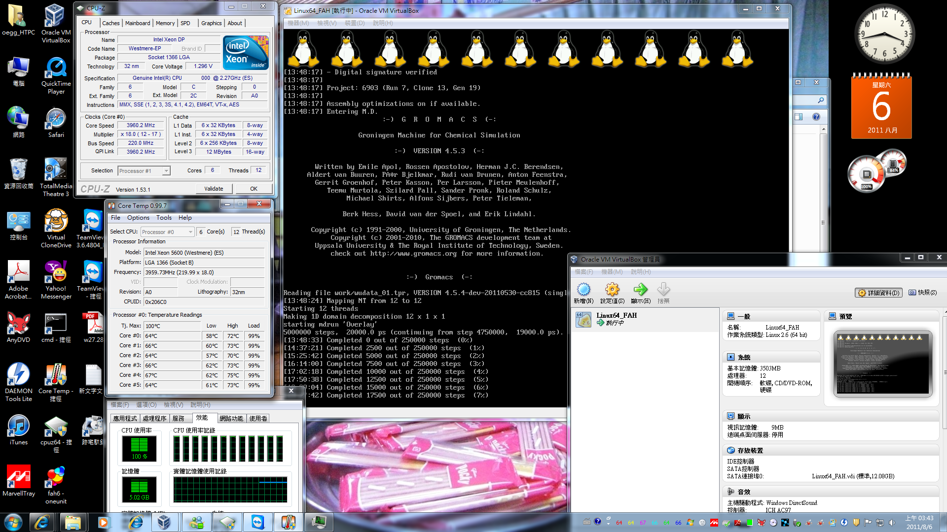Open the Tools menu in Core Temp
The height and width of the screenshot is (532, 947).
click(164, 218)
